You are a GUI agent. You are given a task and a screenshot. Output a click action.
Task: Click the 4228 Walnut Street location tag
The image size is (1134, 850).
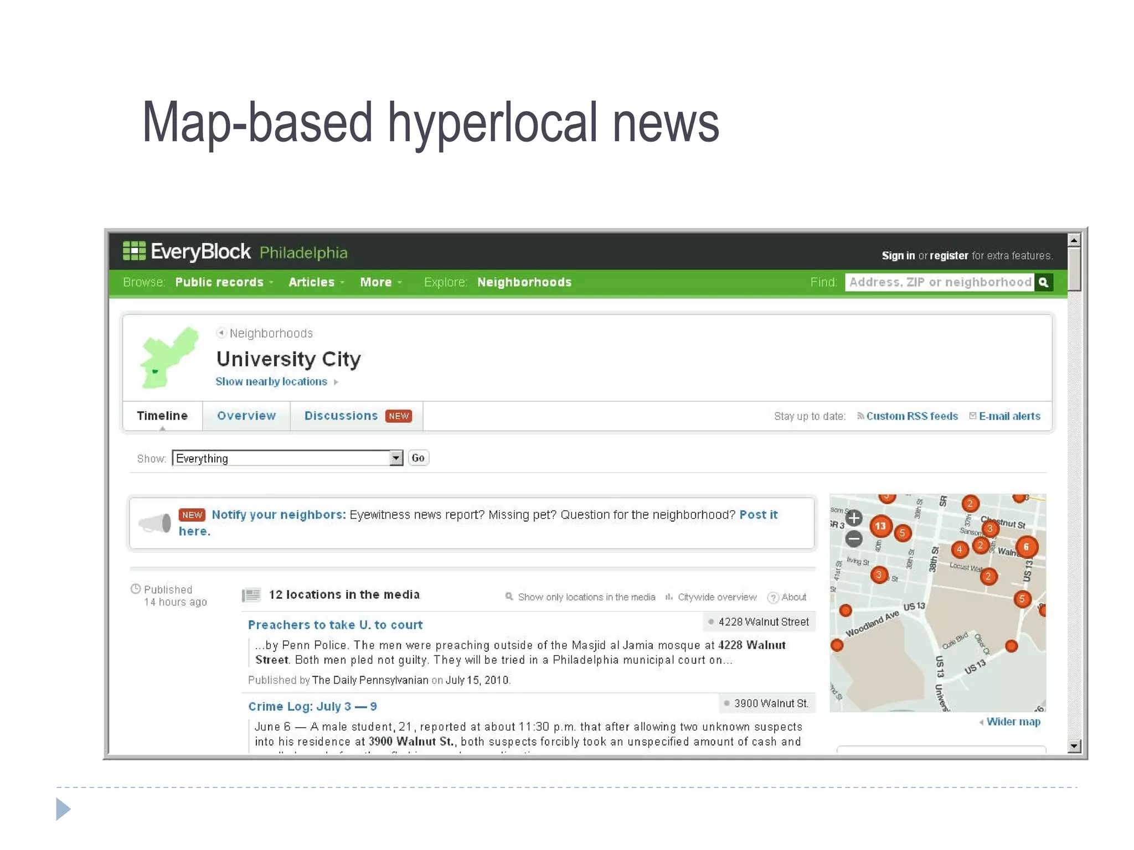tap(759, 622)
